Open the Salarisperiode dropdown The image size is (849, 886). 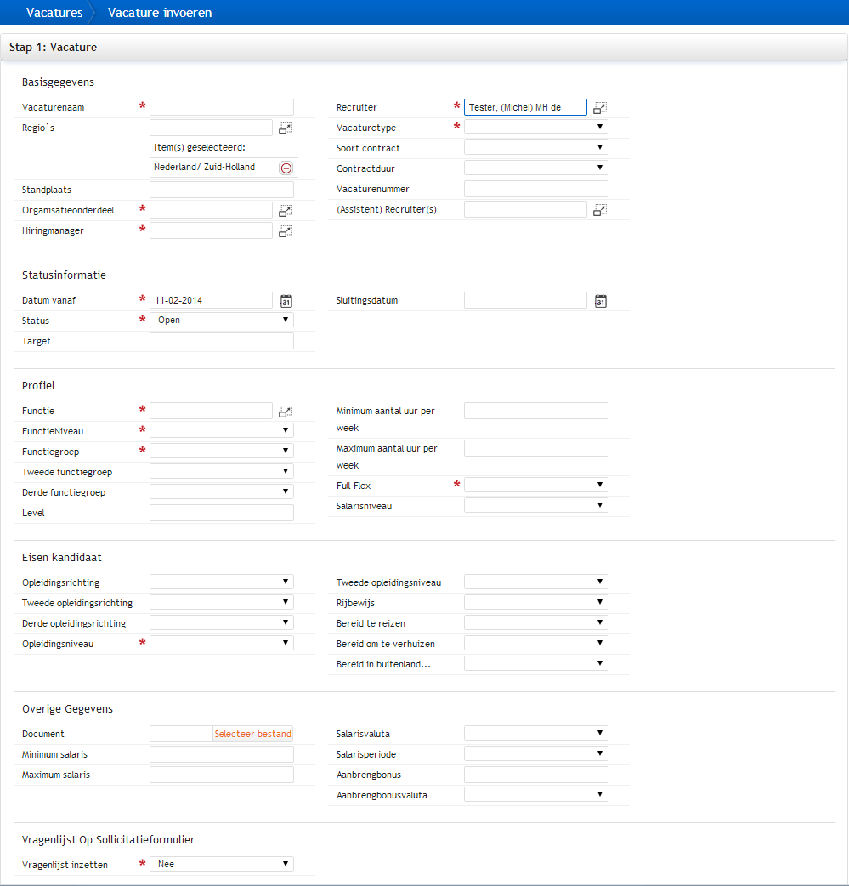pyautogui.click(x=536, y=753)
